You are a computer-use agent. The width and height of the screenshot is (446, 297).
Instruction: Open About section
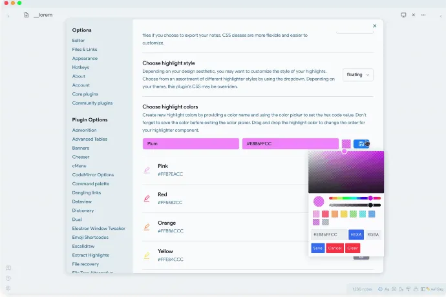point(78,76)
